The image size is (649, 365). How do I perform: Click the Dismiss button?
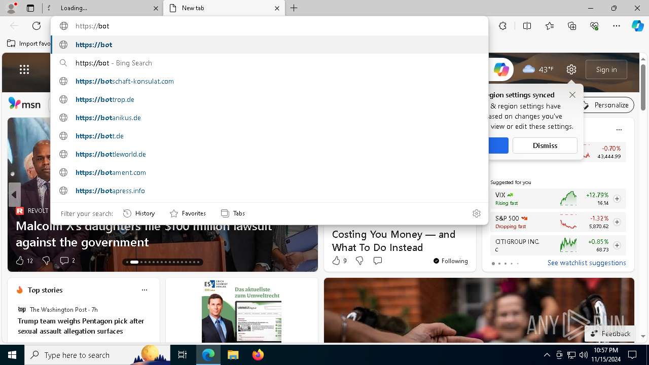pyautogui.click(x=545, y=145)
